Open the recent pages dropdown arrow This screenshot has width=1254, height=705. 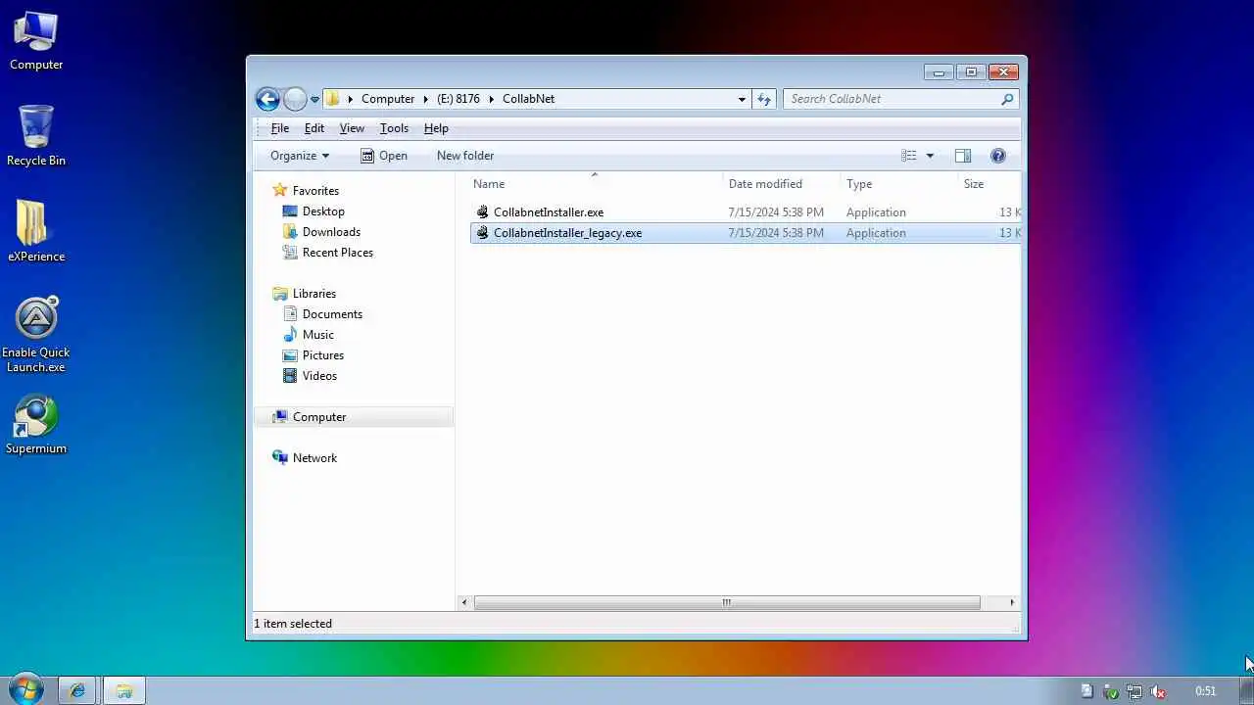(314, 100)
